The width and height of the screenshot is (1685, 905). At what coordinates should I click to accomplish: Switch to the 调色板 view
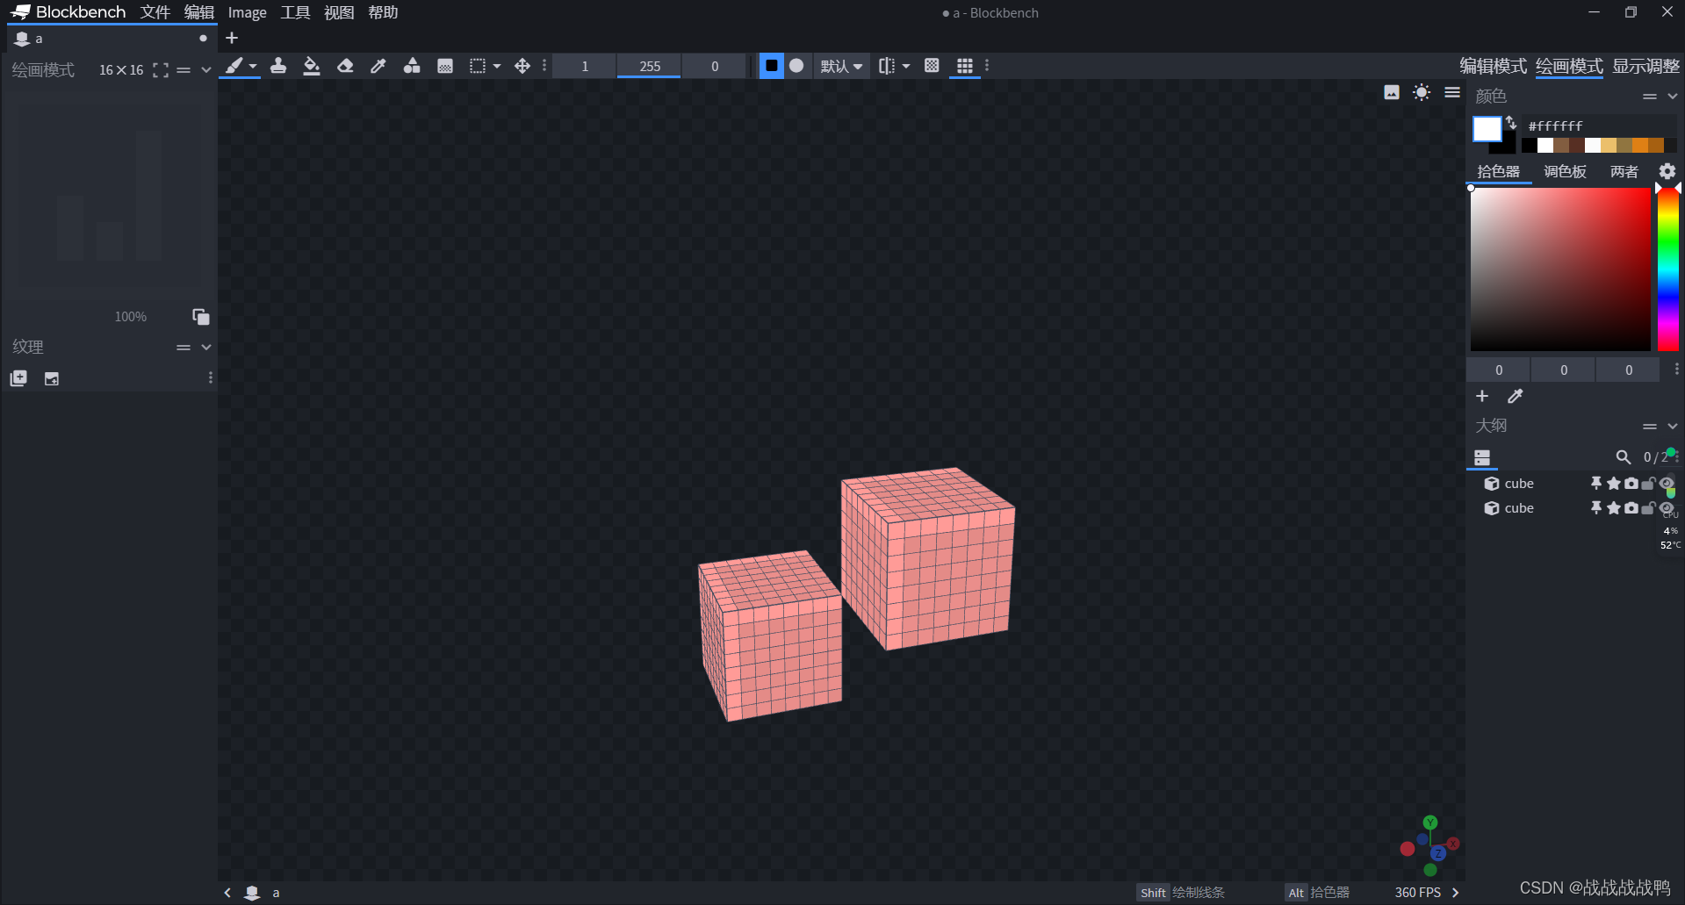[1564, 171]
